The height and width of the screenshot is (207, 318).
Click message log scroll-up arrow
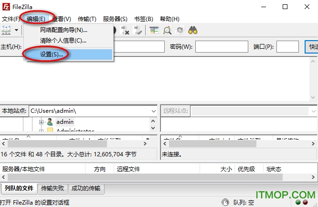click(313, 61)
